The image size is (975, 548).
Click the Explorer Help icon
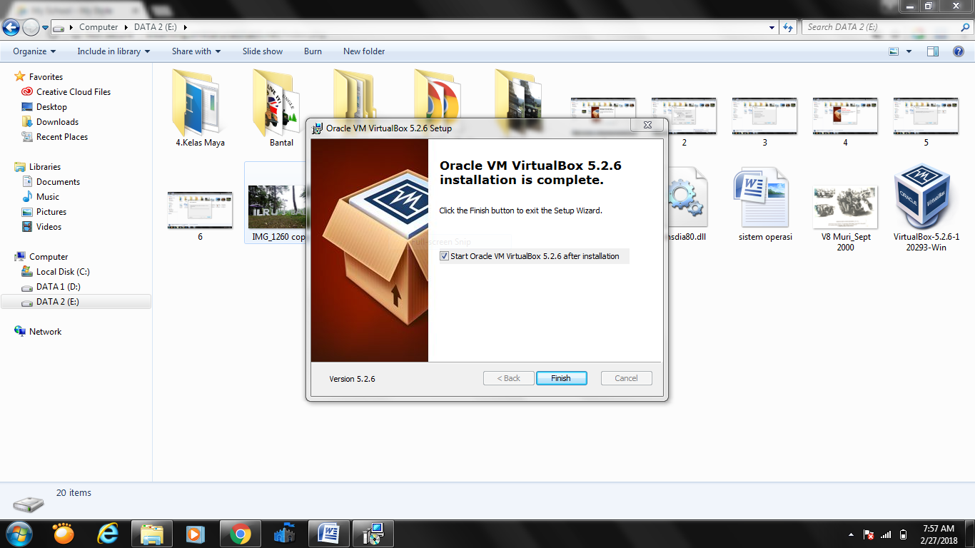[958, 51]
